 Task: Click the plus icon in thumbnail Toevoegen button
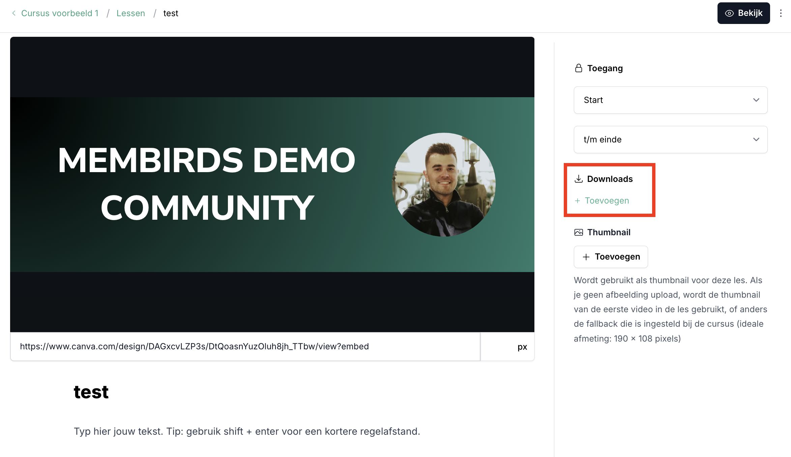(x=586, y=257)
